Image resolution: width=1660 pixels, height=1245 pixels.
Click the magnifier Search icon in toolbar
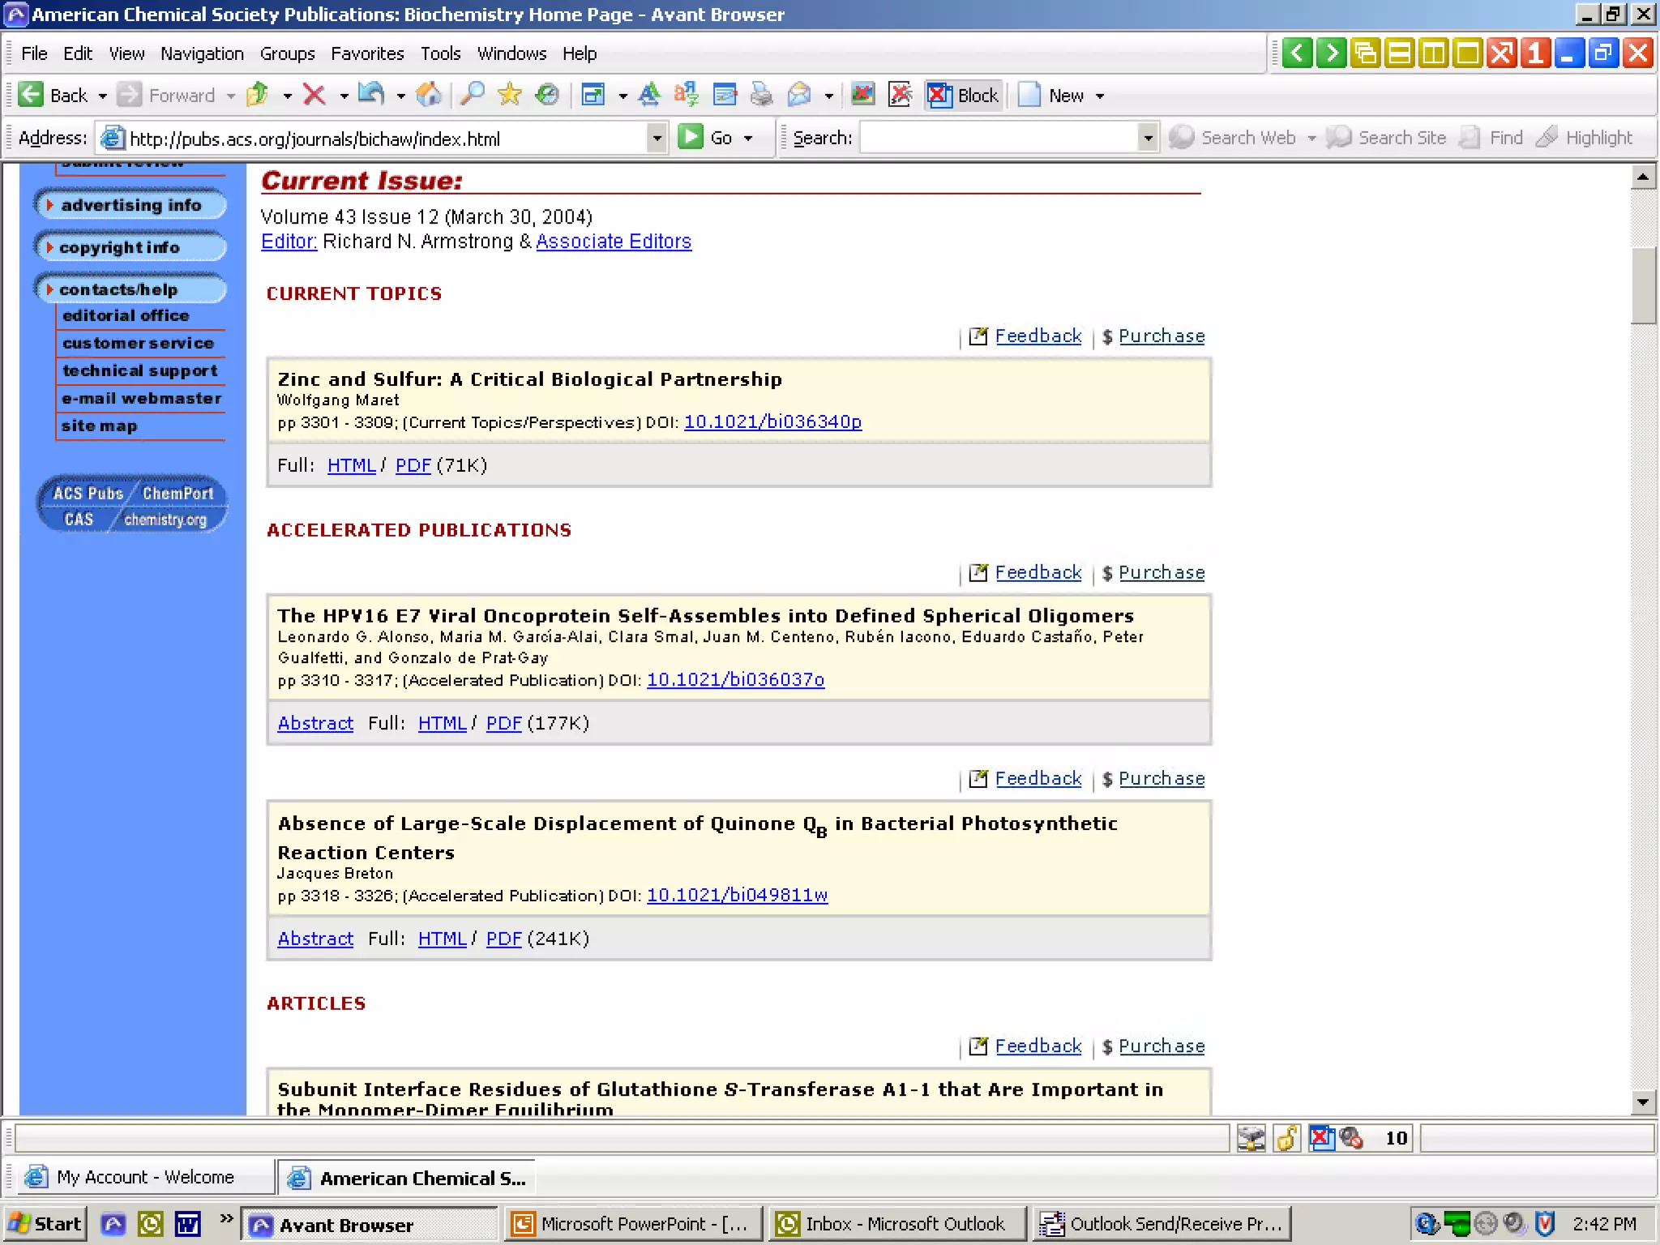point(472,95)
